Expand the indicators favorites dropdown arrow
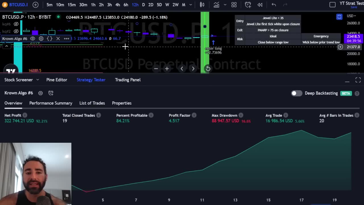 pos(225,5)
